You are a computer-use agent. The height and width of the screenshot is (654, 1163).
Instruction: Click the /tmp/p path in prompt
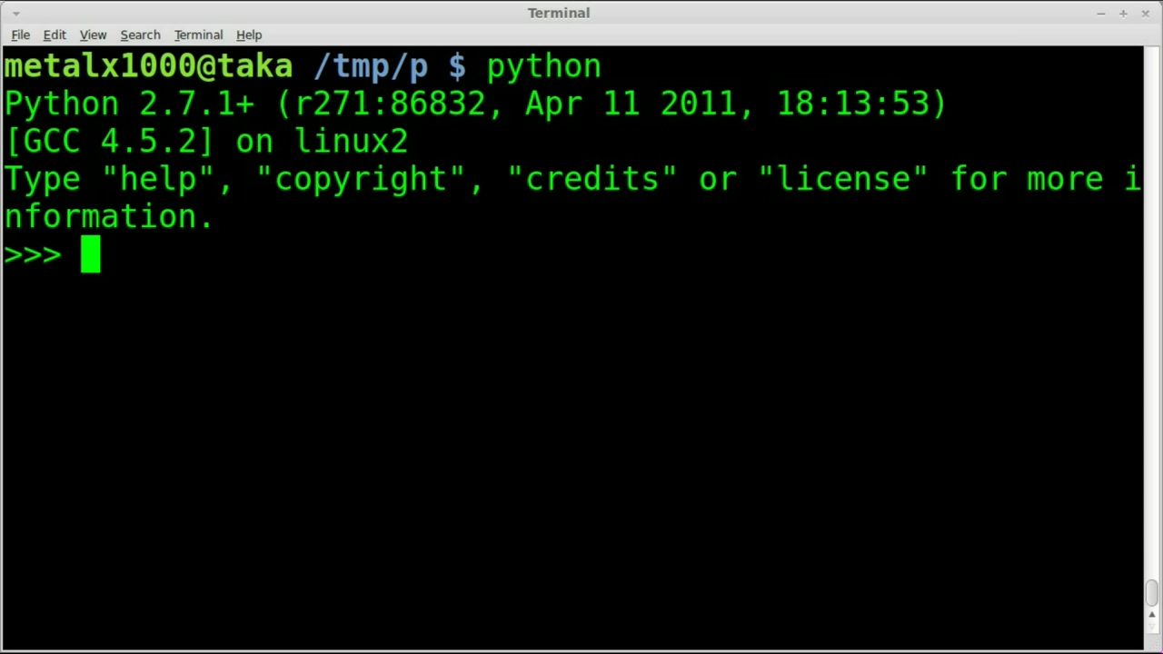point(370,66)
